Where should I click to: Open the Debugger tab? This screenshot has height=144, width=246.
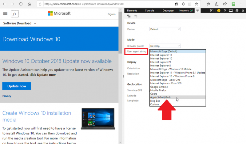[168, 11]
